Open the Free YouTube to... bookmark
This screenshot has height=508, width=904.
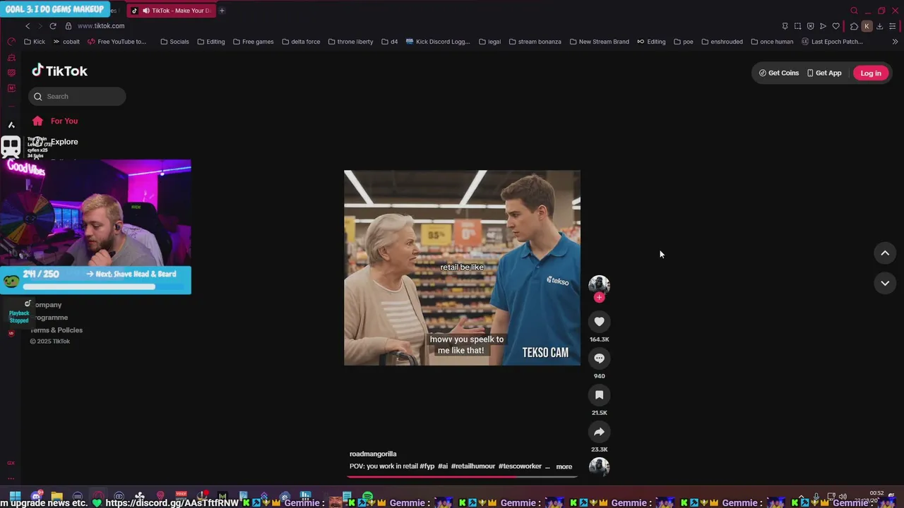pyautogui.click(x=117, y=42)
